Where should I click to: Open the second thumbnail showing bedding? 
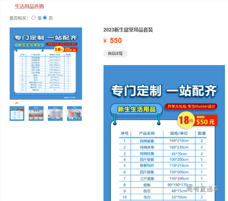pyautogui.click(x=36, y=114)
